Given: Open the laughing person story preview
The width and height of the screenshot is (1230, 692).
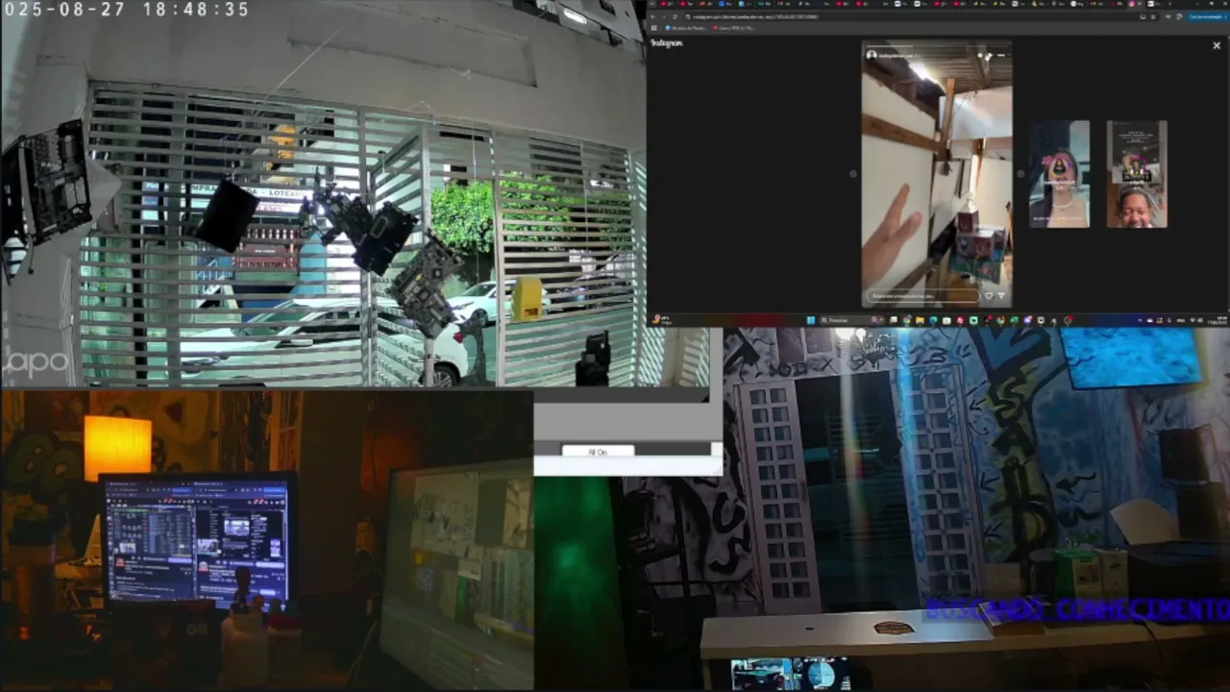Looking at the screenshot, I should pos(1137,174).
